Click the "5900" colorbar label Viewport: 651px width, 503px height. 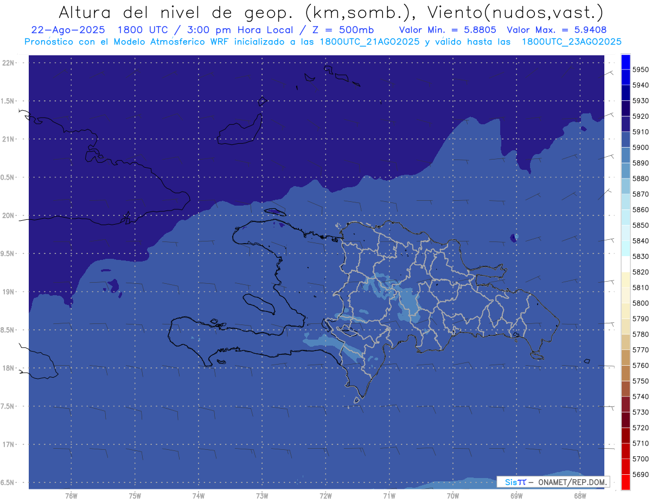click(x=640, y=147)
